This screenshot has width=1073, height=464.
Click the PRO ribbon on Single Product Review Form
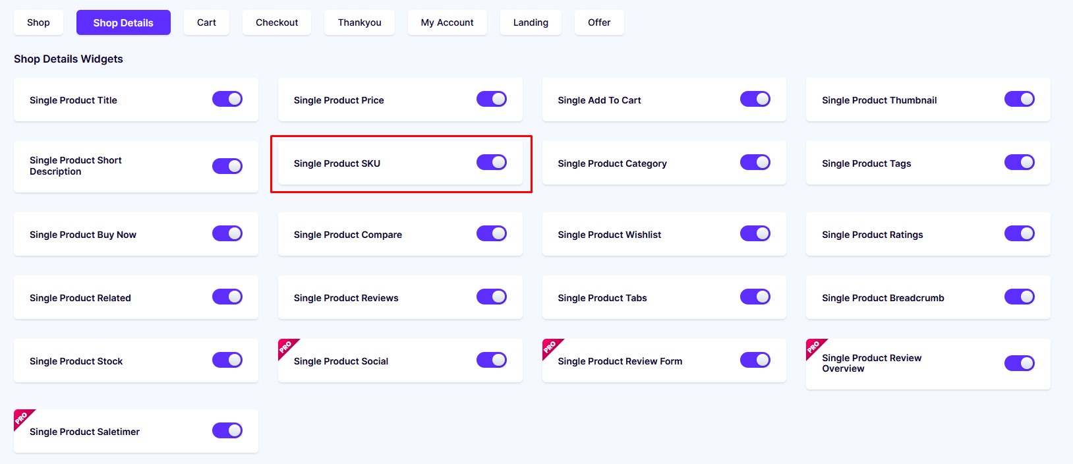tap(550, 347)
